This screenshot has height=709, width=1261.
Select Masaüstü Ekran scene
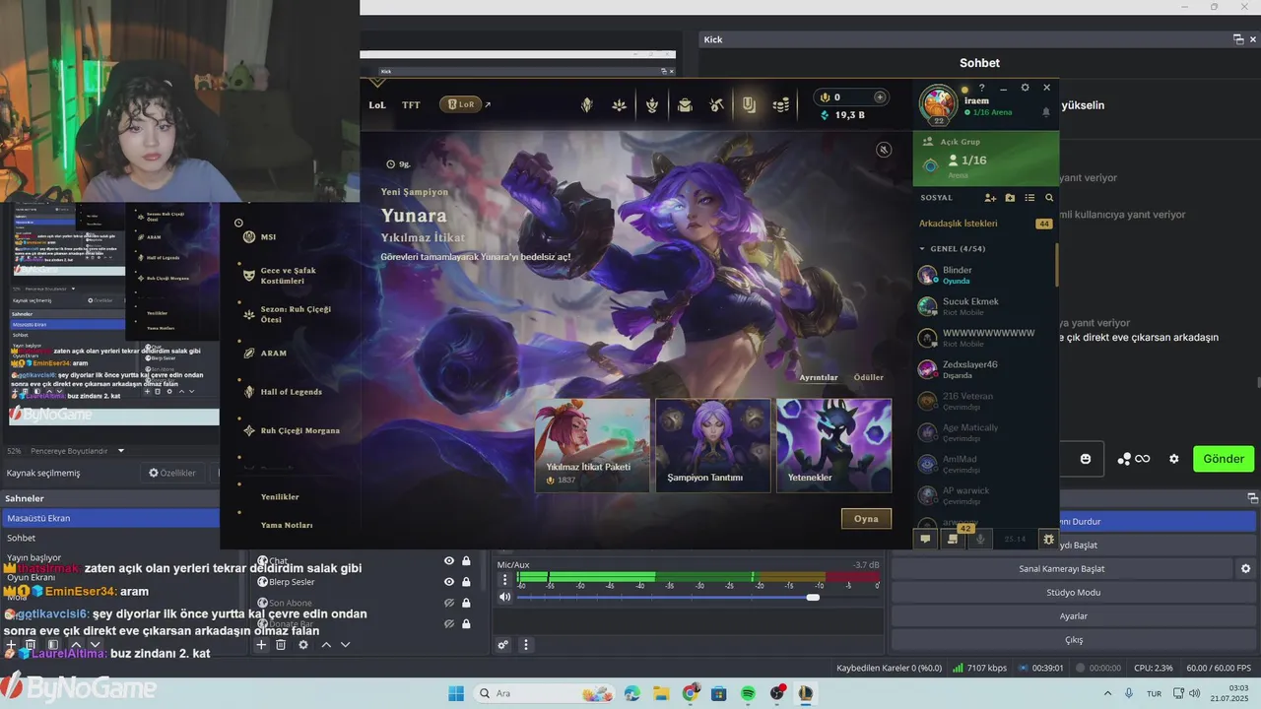(x=109, y=518)
